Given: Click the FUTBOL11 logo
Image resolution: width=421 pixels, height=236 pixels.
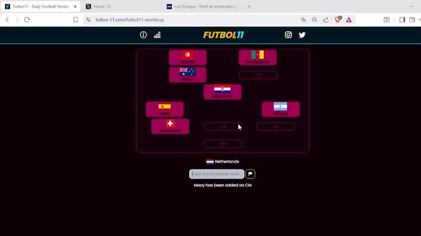Looking at the screenshot, I should coord(223,35).
